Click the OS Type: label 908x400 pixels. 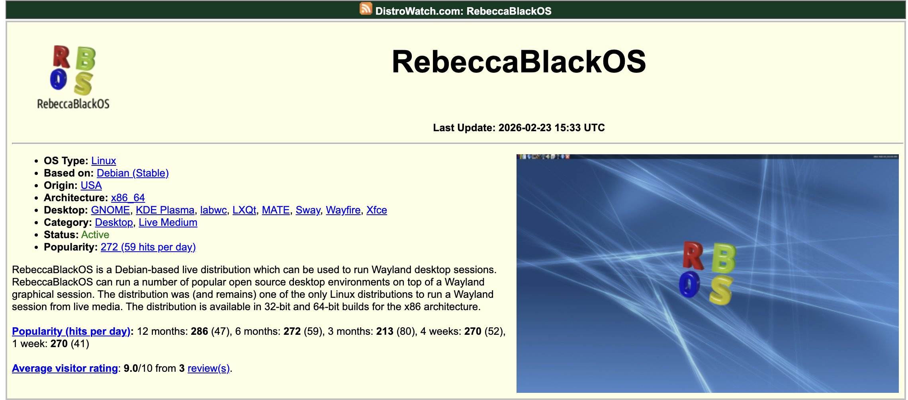tap(66, 161)
